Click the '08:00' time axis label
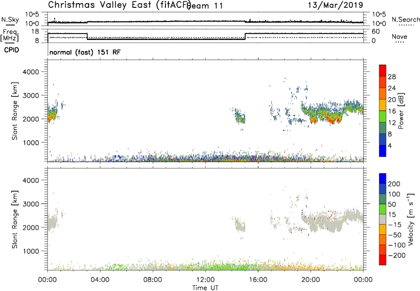The height and width of the screenshot is (291, 420). click(153, 280)
